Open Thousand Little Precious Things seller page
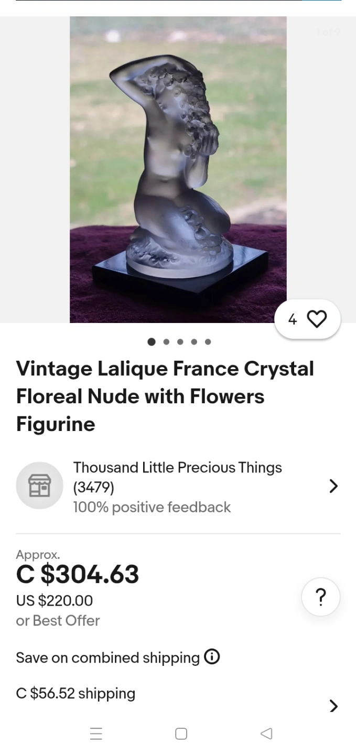 [177, 468]
